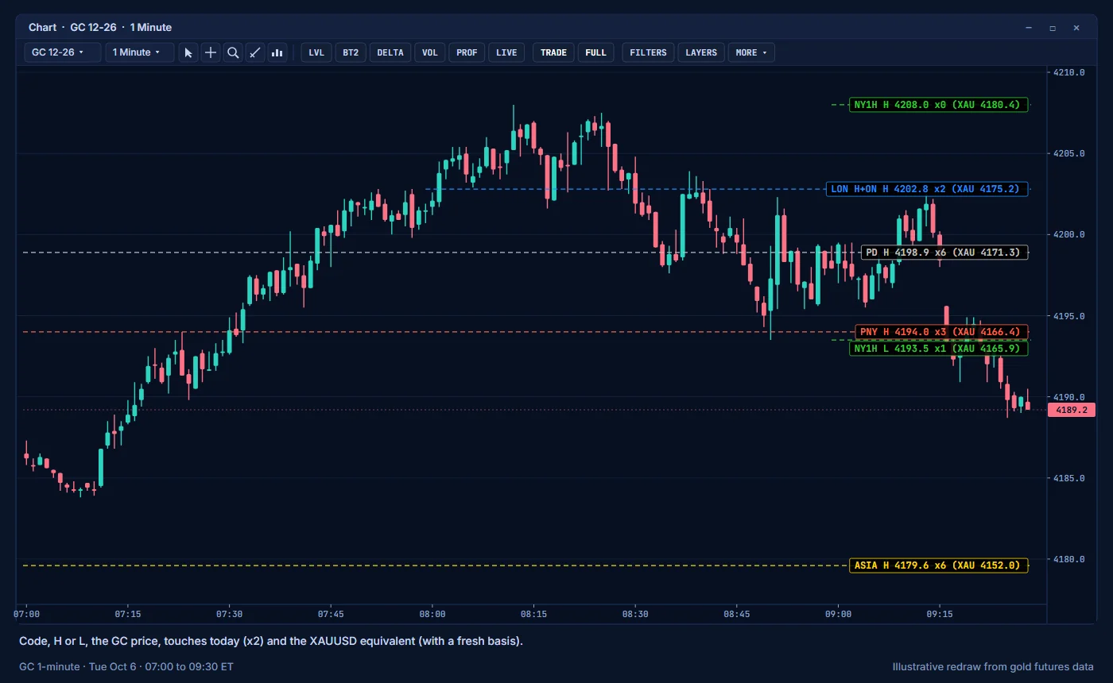The width and height of the screenshot is (1113, 683).
Task: Click the TRADE button
Action: click(553, 52)
